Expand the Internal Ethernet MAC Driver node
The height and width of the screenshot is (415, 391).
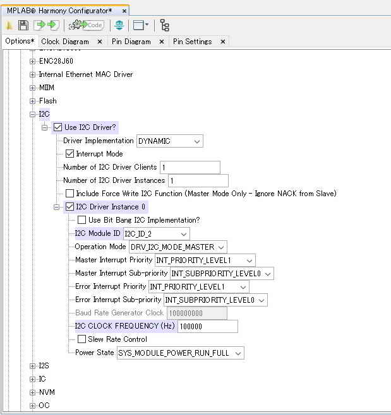pyautogui.click(x=33, y=74)
